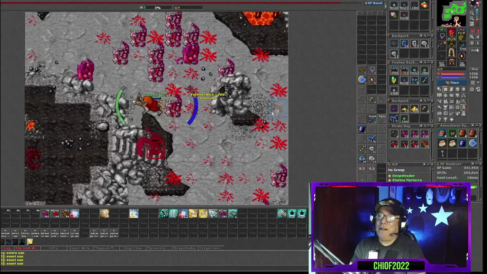This screenshot has height=274, width=487.
Task: Click the blue mana bar
Action: pyautogui.click(x=452, y=77)
